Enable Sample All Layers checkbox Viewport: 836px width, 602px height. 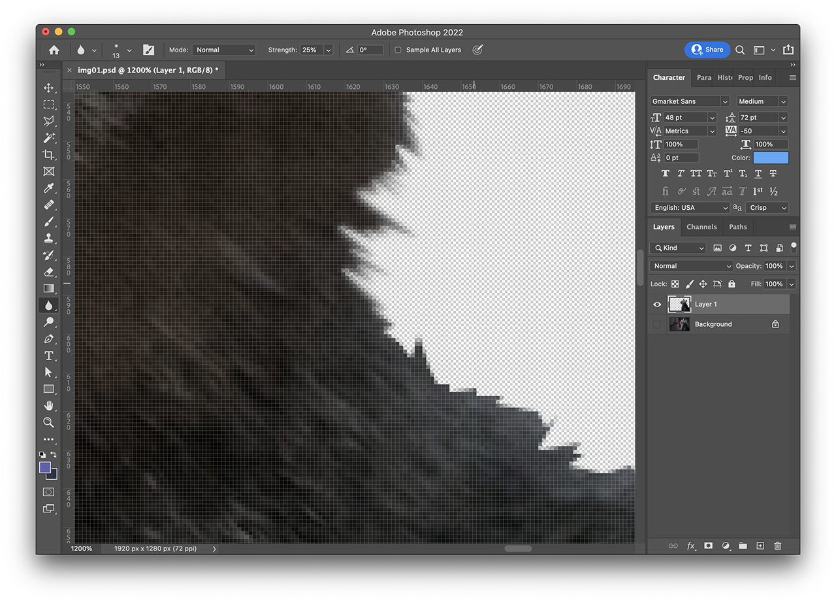(398, 50)
